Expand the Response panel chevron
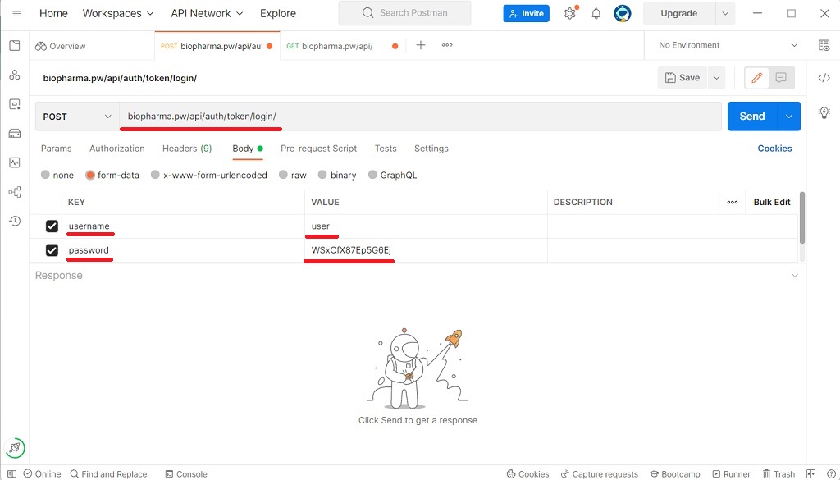840x480 pixels. [795, 276]
